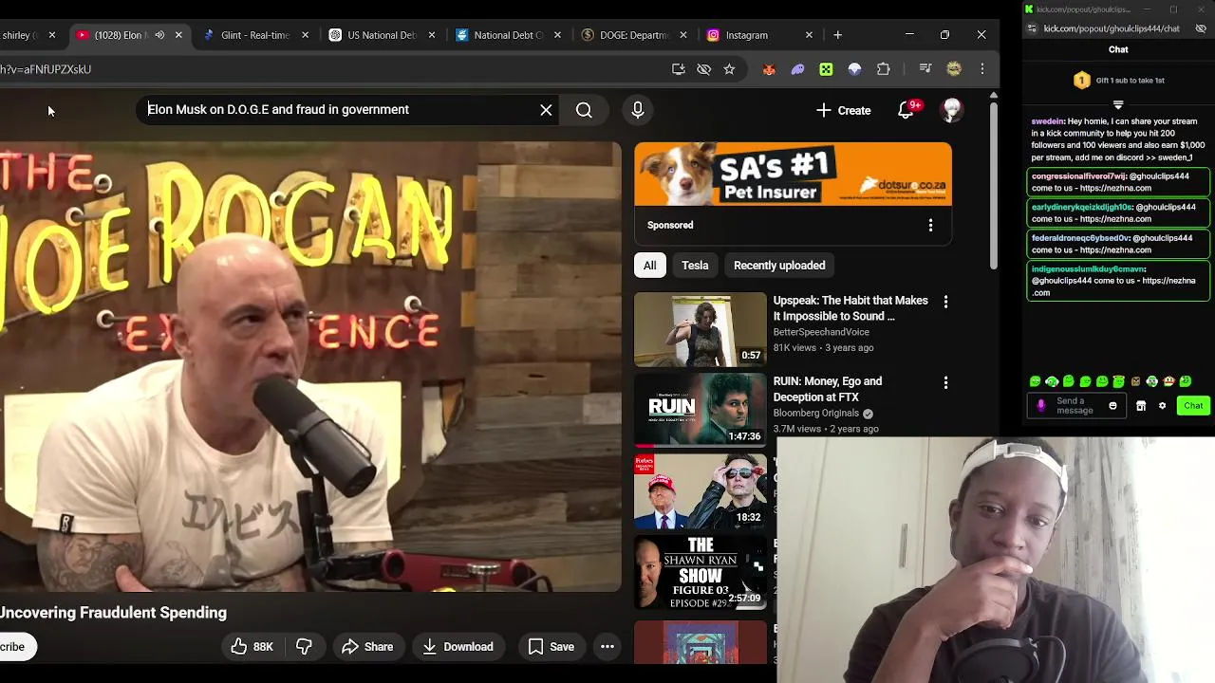Open YouTube notifications bell

click(x=907, y=110)
